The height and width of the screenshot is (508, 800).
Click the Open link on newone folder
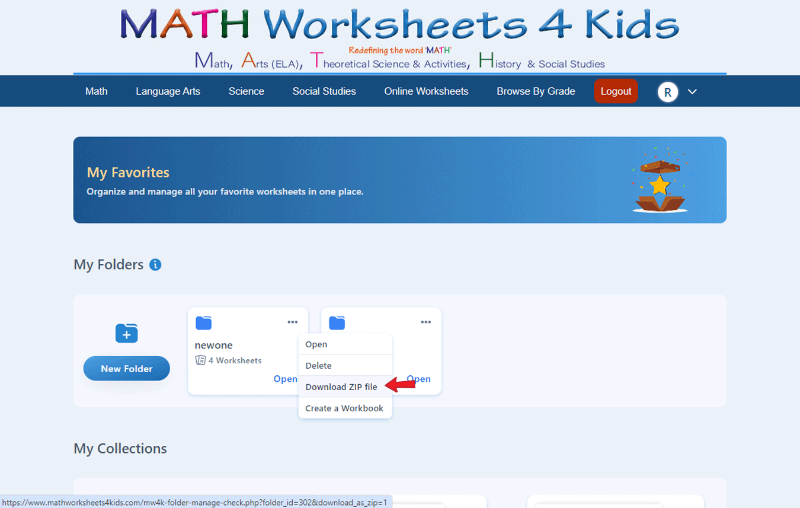pyautogui.click(x=285, y=379)
